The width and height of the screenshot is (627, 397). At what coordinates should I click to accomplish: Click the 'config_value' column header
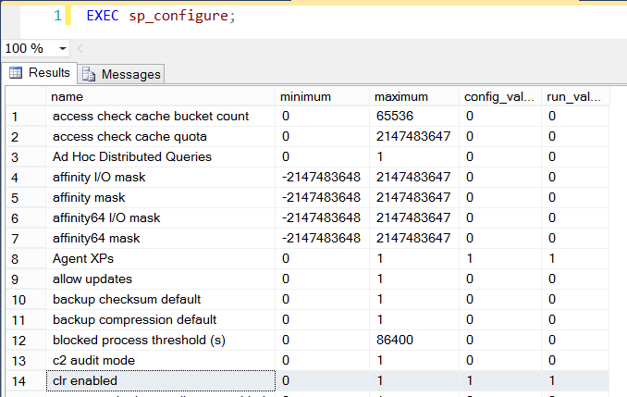[x=500, y=96]
